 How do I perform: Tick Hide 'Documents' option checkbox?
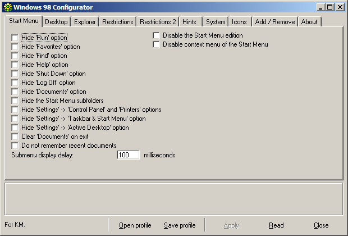[15, 92]
